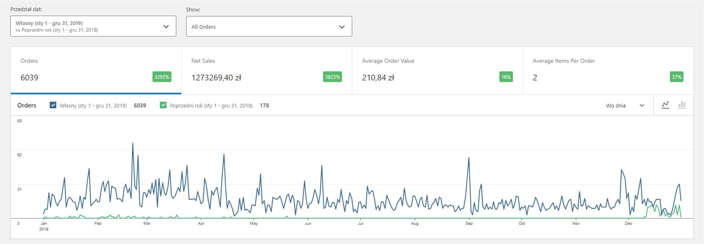Open the Przedział dat date range dropdown
The width and height of the screenshot is (704, 244).
[93, 26]
